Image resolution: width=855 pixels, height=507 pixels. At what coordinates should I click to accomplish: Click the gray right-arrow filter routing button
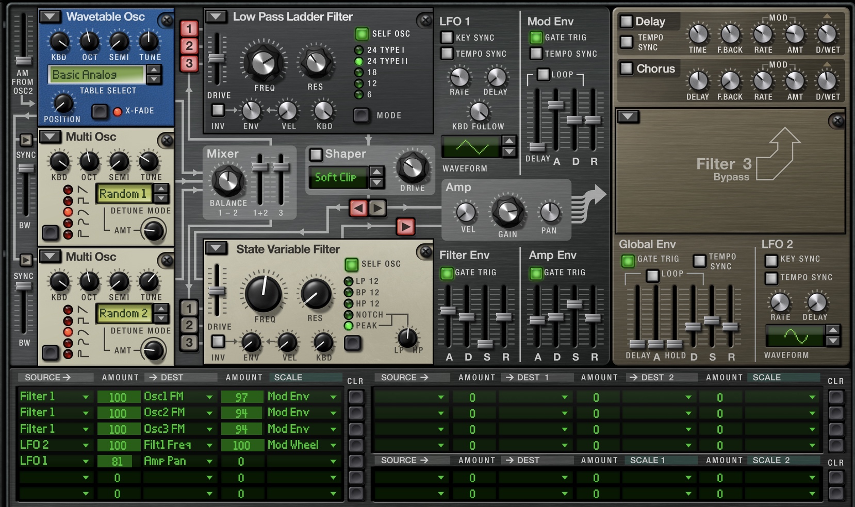click(377, 208)
